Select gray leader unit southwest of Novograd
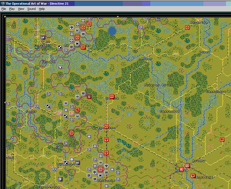The width and height of the screenshot is (231, 189). [x=54, y=169]
